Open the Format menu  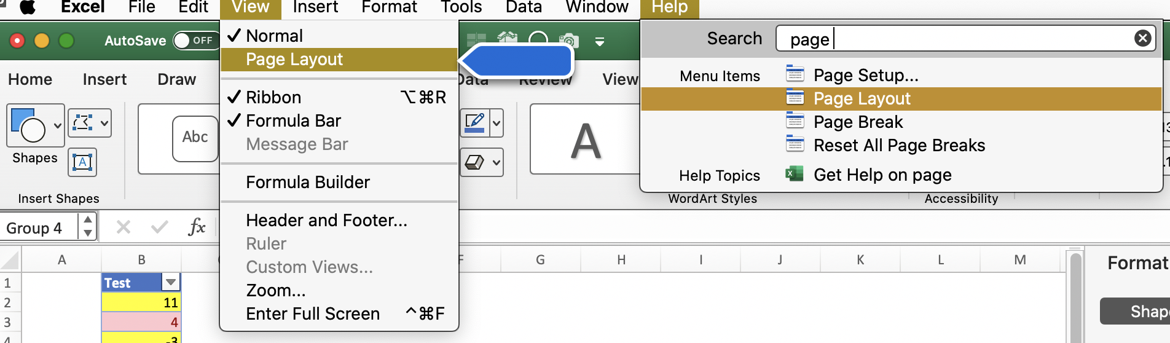pos(389,7)
